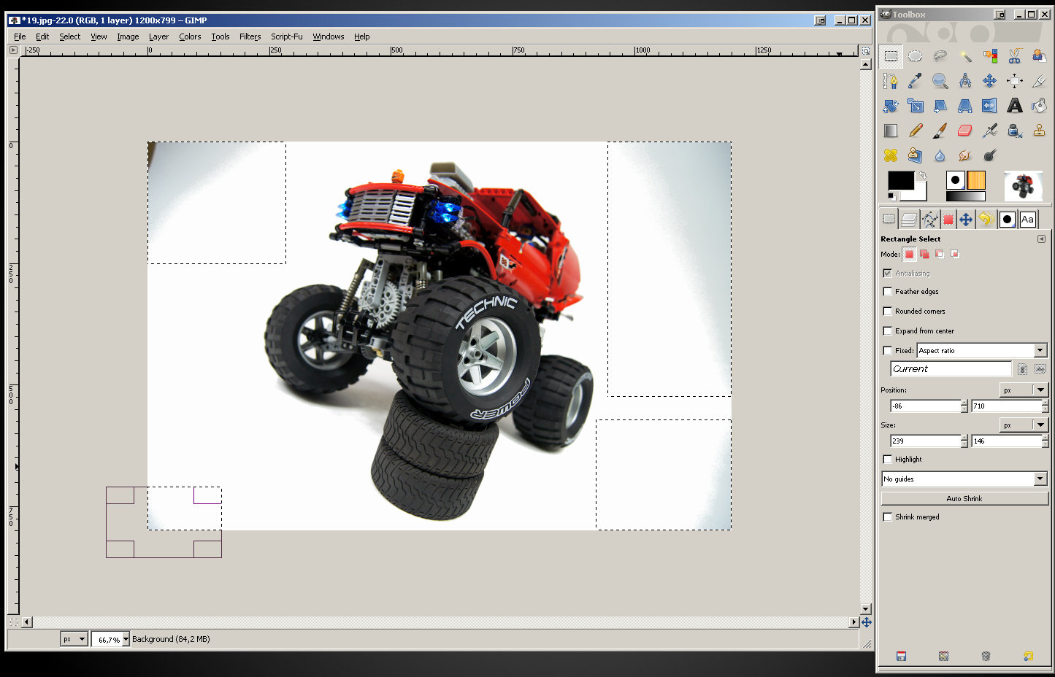Viewport: 1055px width, 677px height.
Task: Tick the Fixed checkbox
Action: (x=888, y=350)
